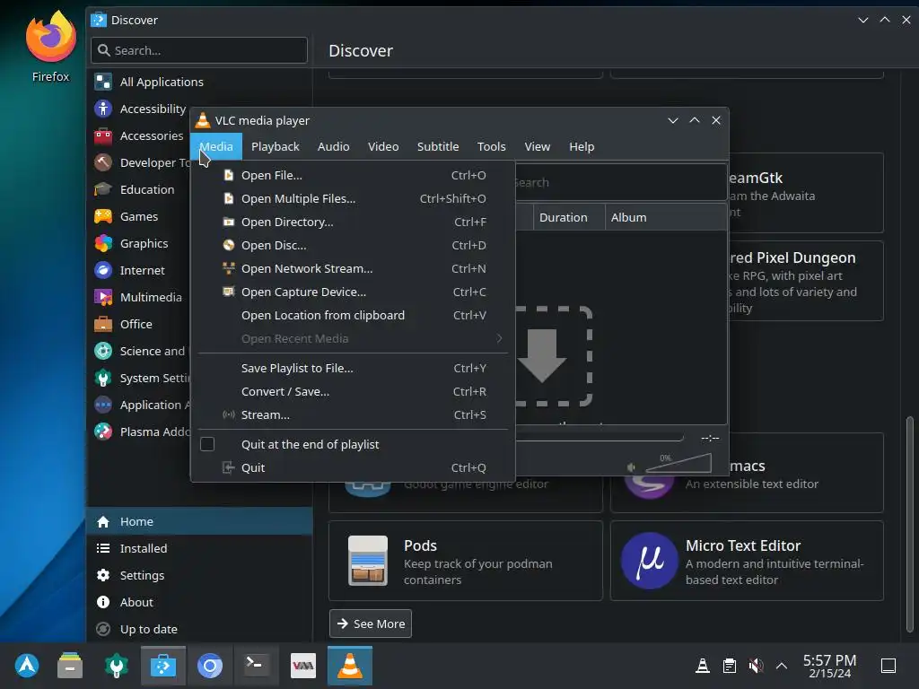This screenshot has height=689, width=919.
Task: Select Stream... from the Media menu
Action: point(354,414)
